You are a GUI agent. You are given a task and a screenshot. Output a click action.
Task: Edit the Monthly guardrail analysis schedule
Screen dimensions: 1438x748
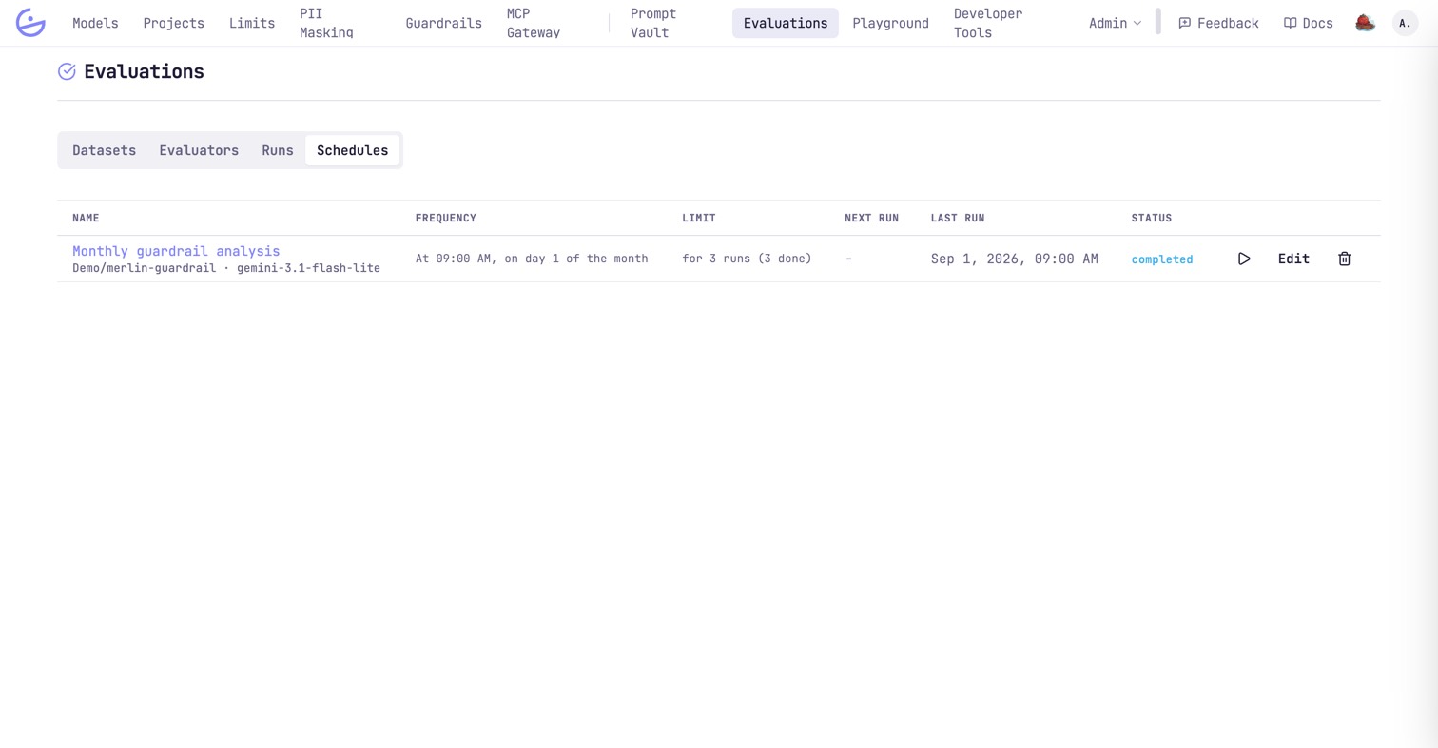pyautogui.click(x=1293, y=259)
